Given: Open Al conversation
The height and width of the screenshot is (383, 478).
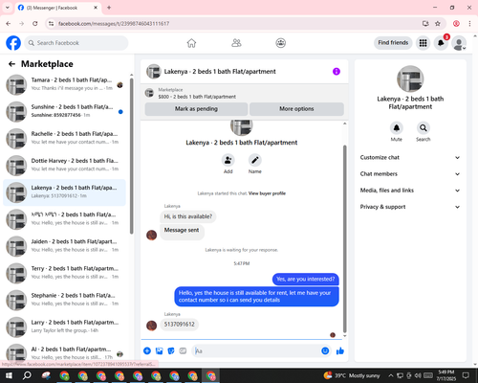Looking at the screenshot, I should coord(64,352).
